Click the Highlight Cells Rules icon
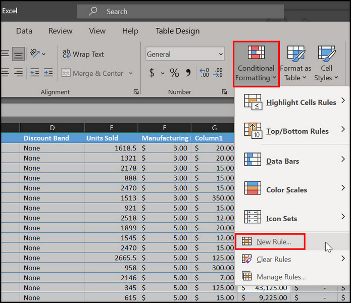This screenshot has height=303, width=351. coord(253,102)
